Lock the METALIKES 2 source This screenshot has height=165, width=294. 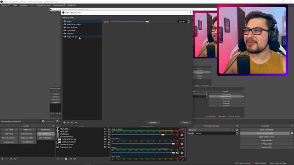(x=108, y=129)
